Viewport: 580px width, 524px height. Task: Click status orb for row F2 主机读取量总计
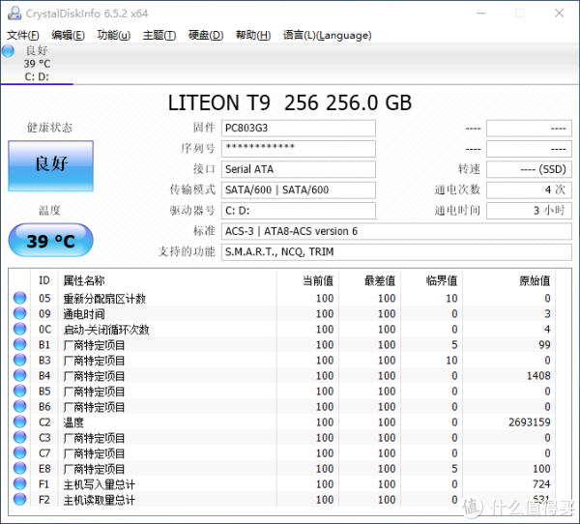point(20,500)
